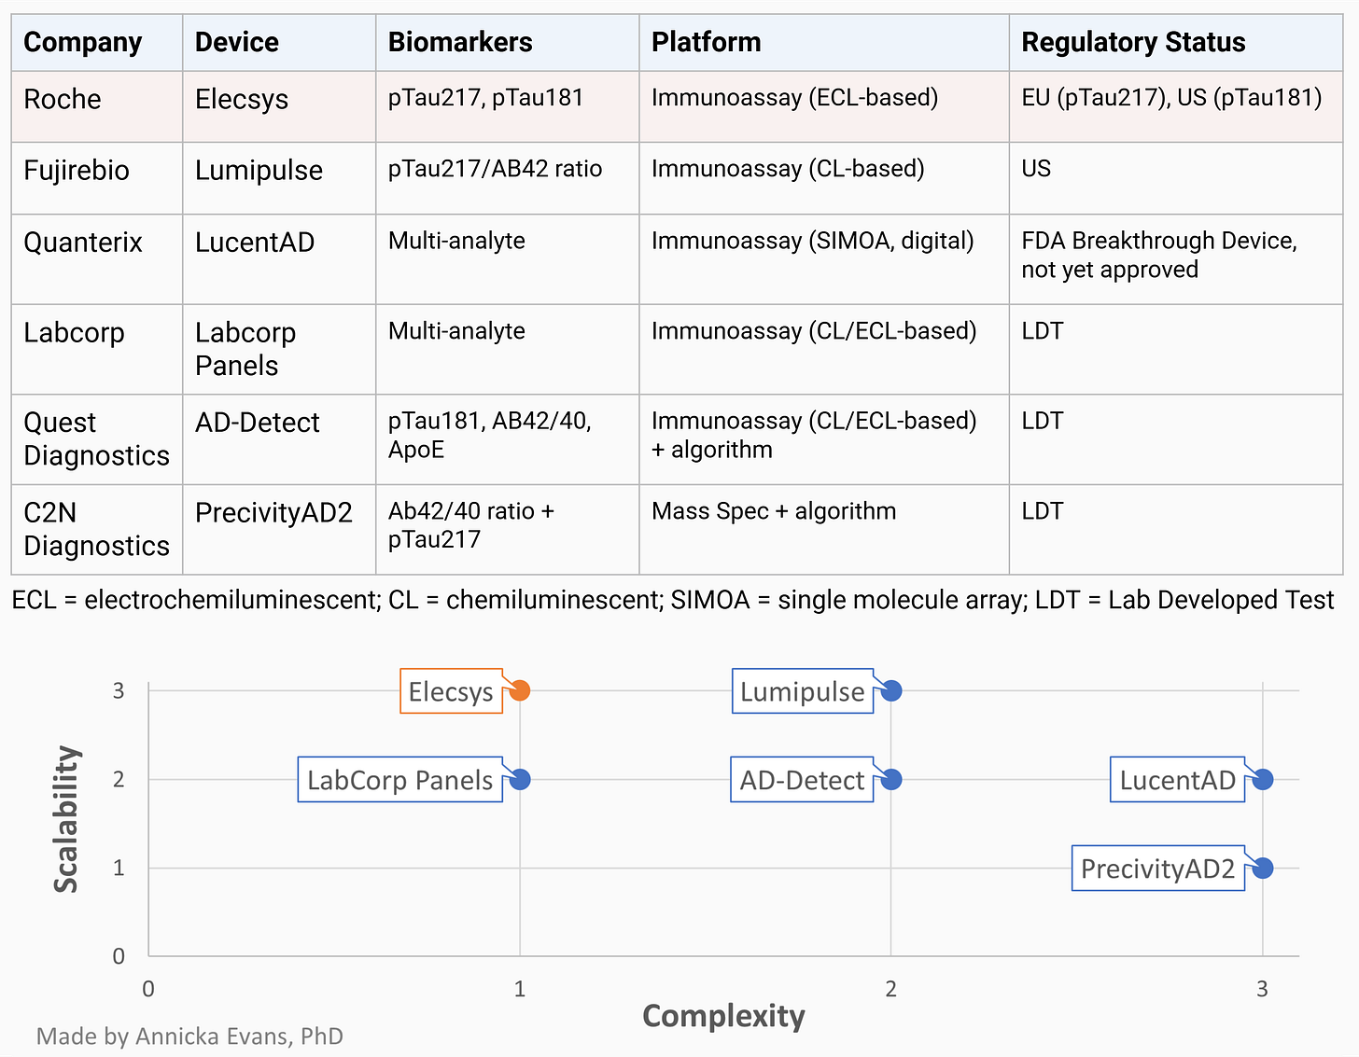The image size is (1359, 1057).
Task: Click the LucentAD blue data point
Action: 1262,779
